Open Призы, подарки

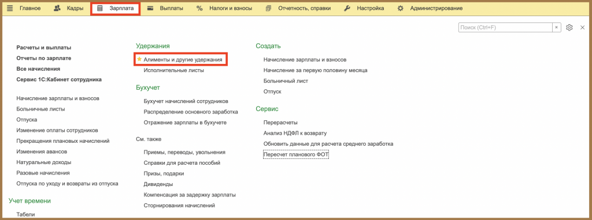tap(164, 173)
